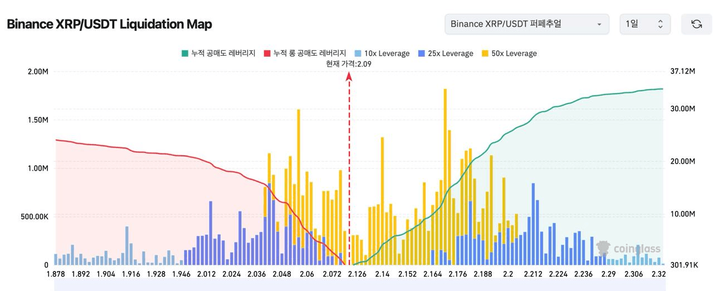
Task: Click the 20.00M right axis label
Action: (x=682, y=161)
